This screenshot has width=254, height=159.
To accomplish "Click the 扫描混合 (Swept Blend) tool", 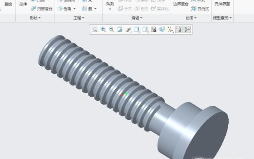I will point(41,9).
